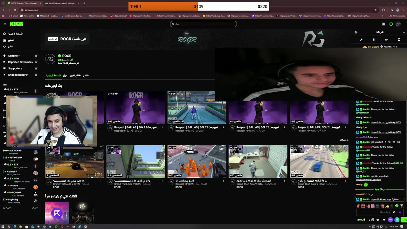
Task: Open the Following heart icon in sidebar
Action: click(4, 46)
